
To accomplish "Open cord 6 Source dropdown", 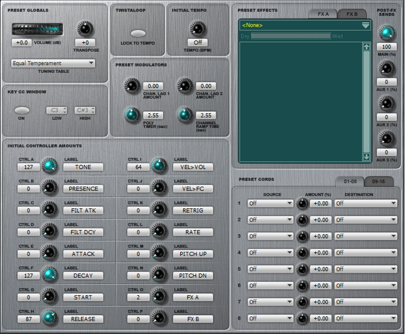I will [x=270, y=286].
